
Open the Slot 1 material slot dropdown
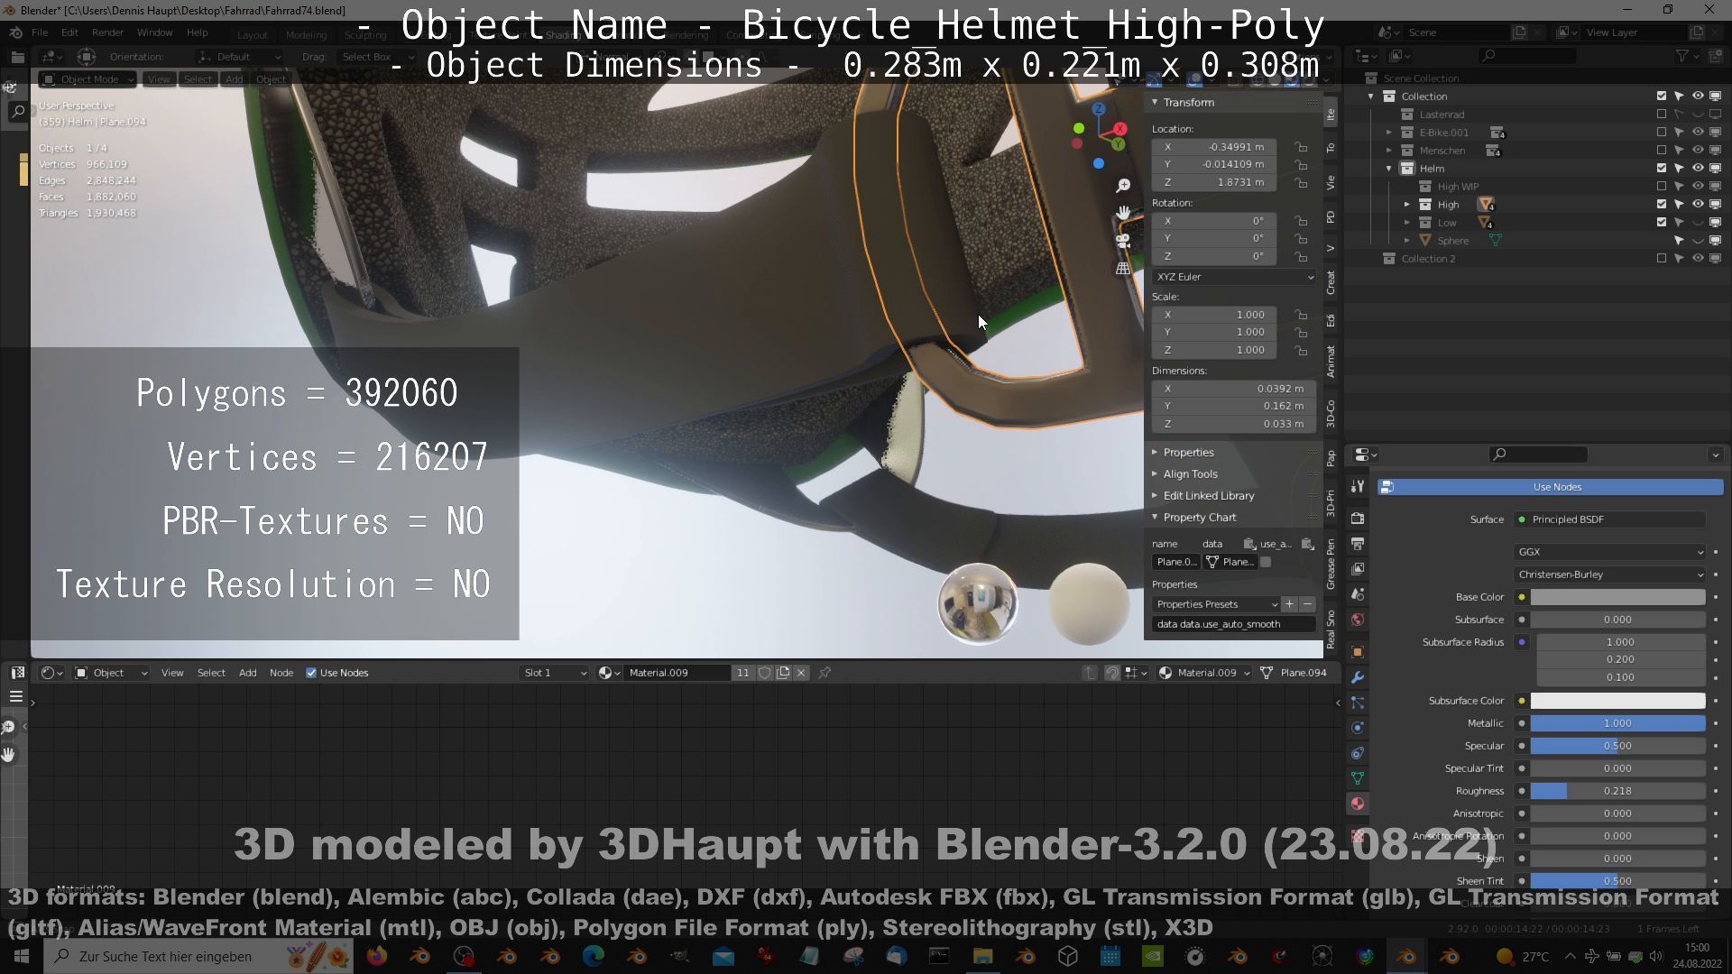[554, 673]
